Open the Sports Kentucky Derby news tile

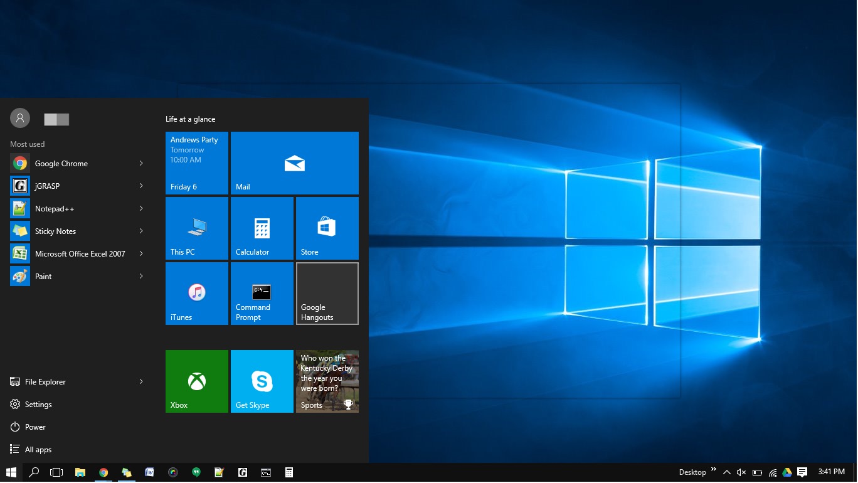pyautogui.click(x=327, y=381)
